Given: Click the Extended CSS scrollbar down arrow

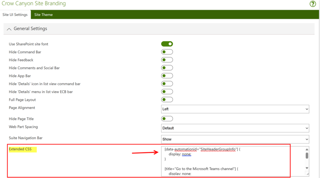Looking at the screenshot, I should (x=307, y=168).
